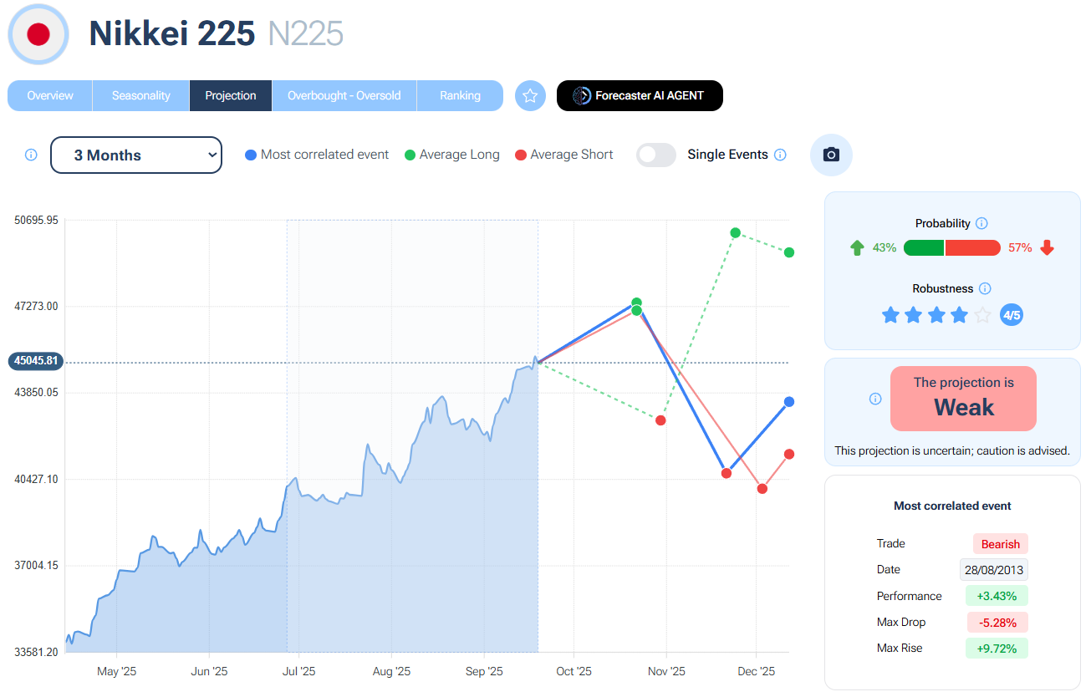The width and height of the screenshot is (1091, 697).
Task: Add Nikkei 225 to favorites with star
Action: 530,96
